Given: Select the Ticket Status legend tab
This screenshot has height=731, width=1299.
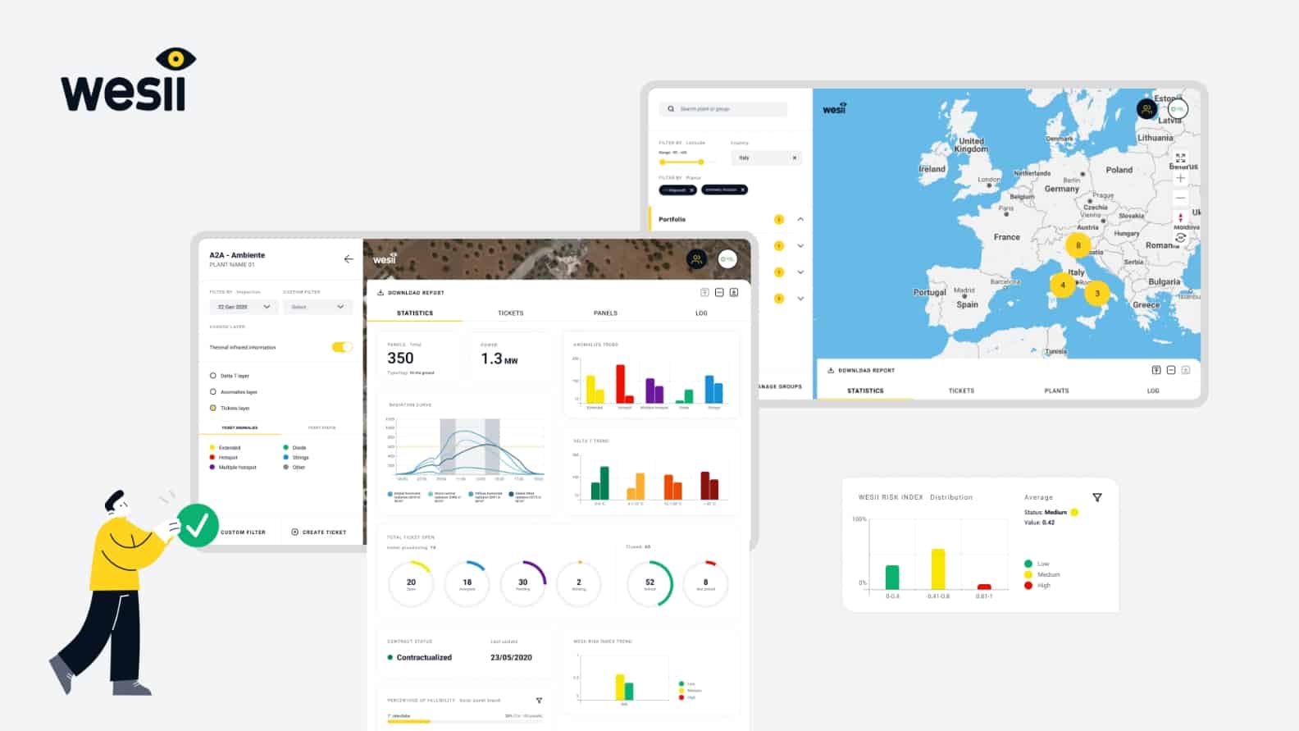Looking at the screenshot, I should [x=321, y=428].
